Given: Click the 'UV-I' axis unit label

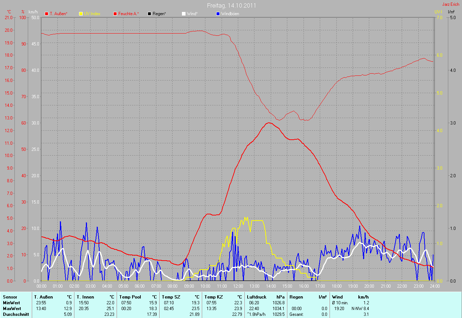Looking at the screenshot, I should click(439, 12).
